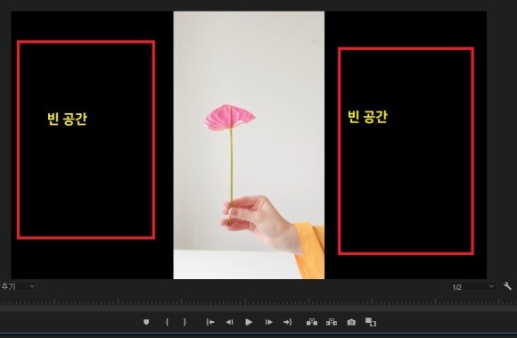
Task: Click the Extract icon
Action: point(332,322)
